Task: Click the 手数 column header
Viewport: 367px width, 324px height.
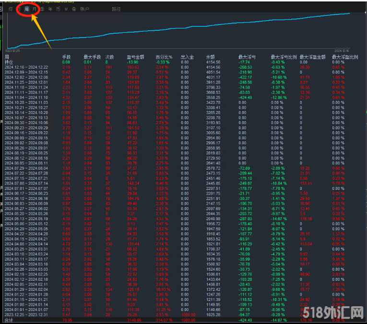Action: coord(67,57)
